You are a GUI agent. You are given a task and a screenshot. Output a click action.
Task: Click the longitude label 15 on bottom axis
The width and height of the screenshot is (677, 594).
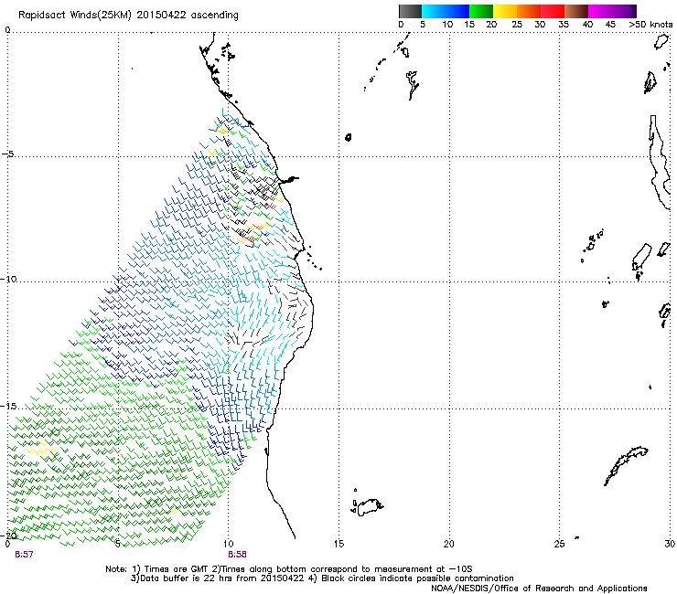tap(338, 544)
